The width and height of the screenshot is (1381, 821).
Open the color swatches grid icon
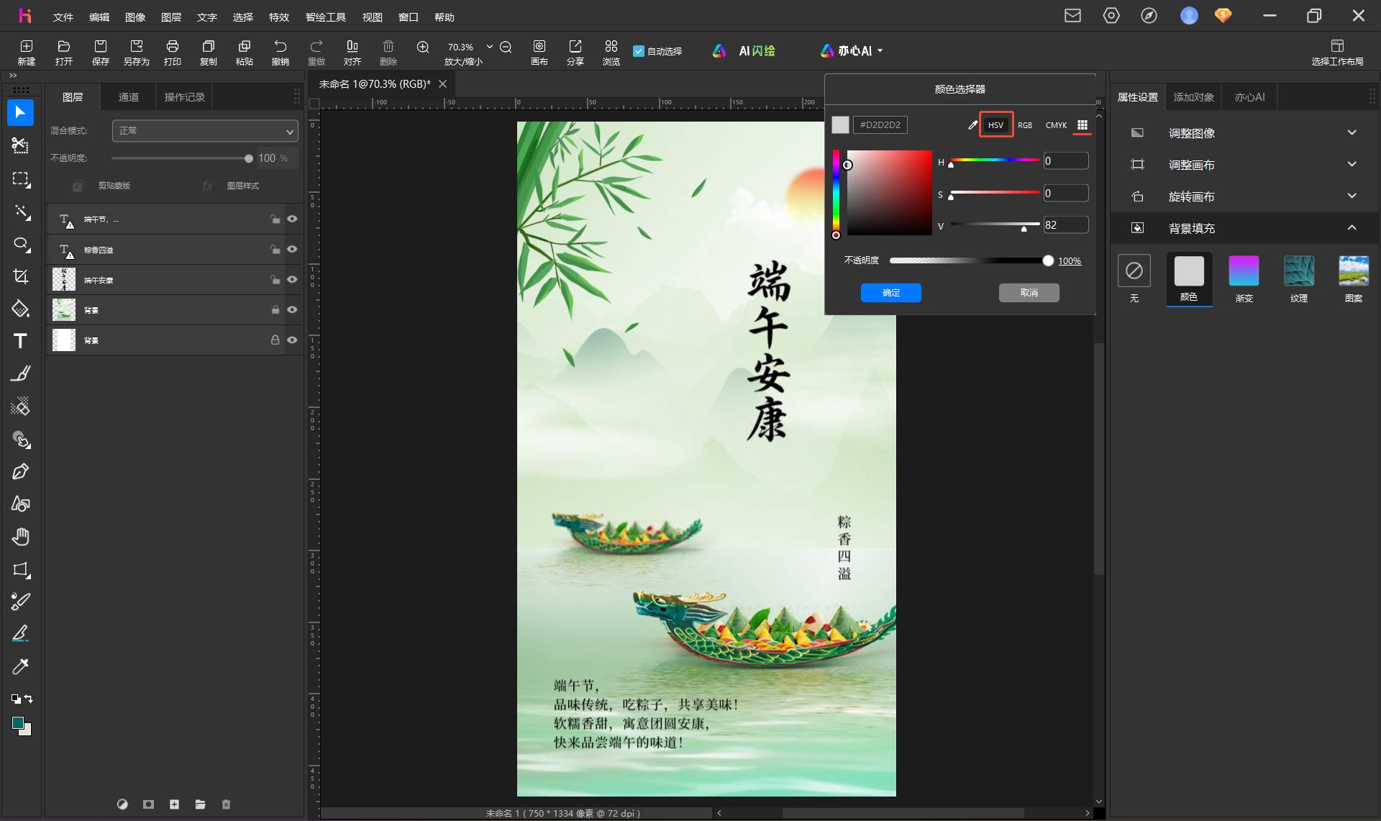(1082, 125)
